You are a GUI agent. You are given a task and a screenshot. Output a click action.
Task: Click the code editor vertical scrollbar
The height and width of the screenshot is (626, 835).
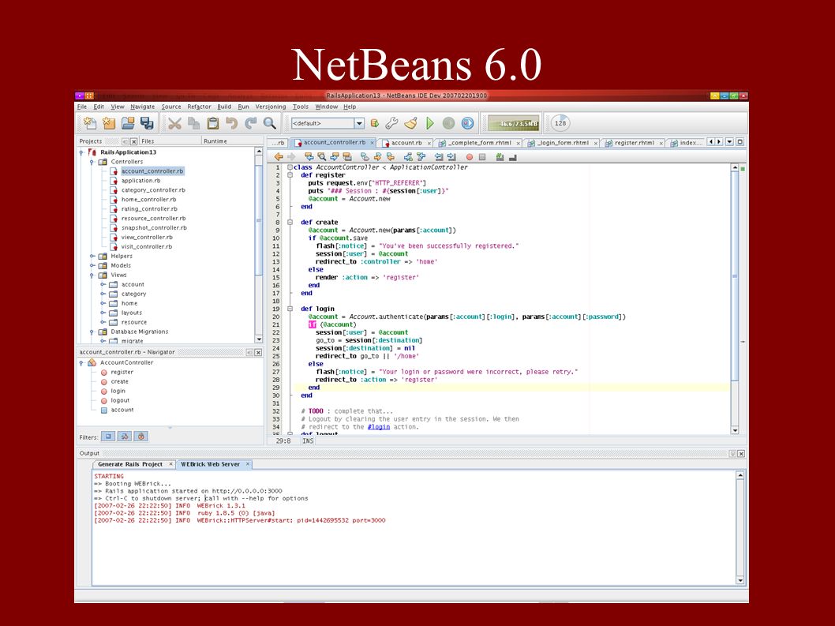tap(735, 298)
